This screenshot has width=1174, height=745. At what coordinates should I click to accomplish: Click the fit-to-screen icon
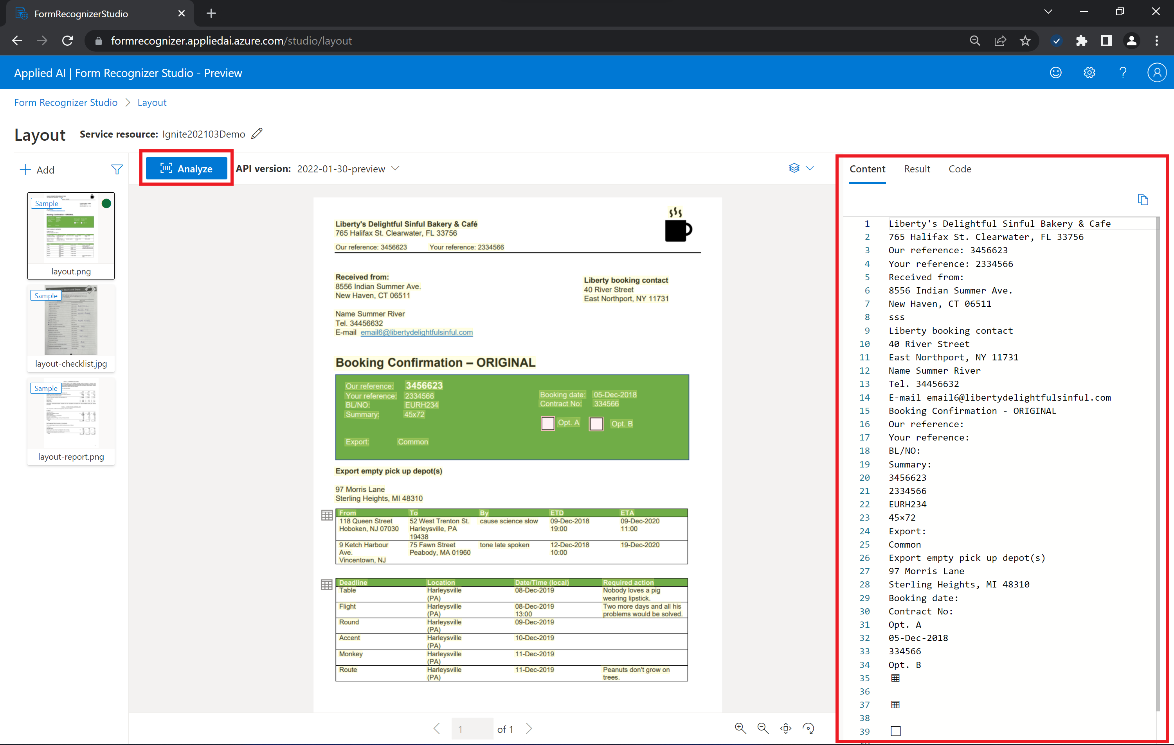[x=785, y=729]
